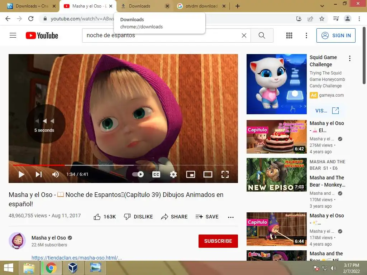Subscribe to Masha y el Oso channel
This screenshot has width=367, height=275.
click(x=218, y=241)
